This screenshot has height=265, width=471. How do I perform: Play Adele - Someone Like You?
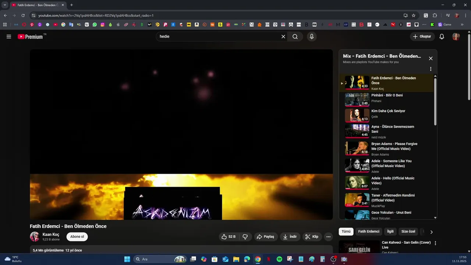[387, 166]
